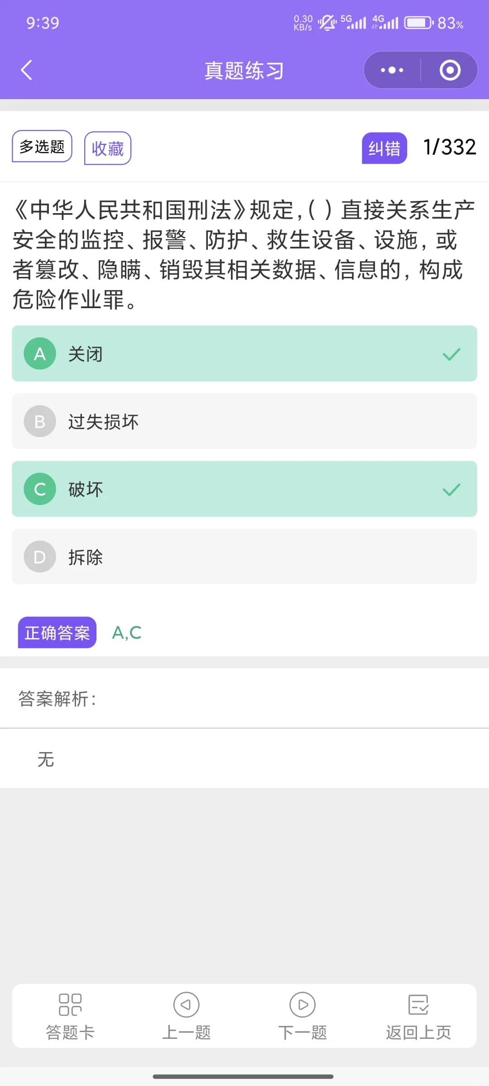Tap the back arrow icon
Image resolution: width=489 pixels, height=1086 pixels.
[x=27, y=70]
